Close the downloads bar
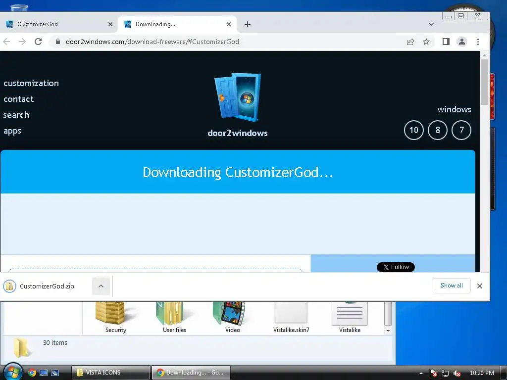Screen dimensions: 507x380 (x=480, y=286)
